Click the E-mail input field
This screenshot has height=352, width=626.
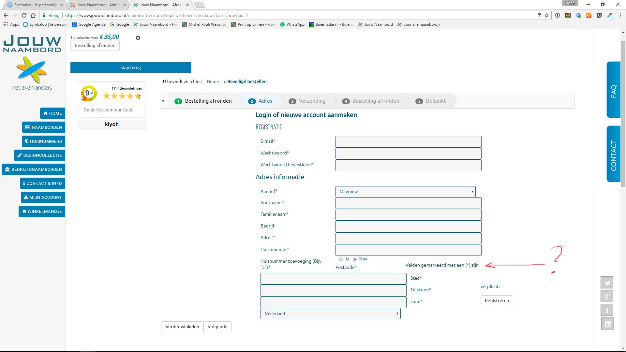coord(408,142)
